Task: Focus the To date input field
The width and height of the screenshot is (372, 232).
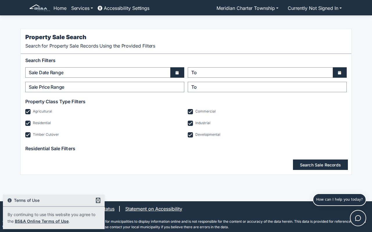Action: coord(260,72)
